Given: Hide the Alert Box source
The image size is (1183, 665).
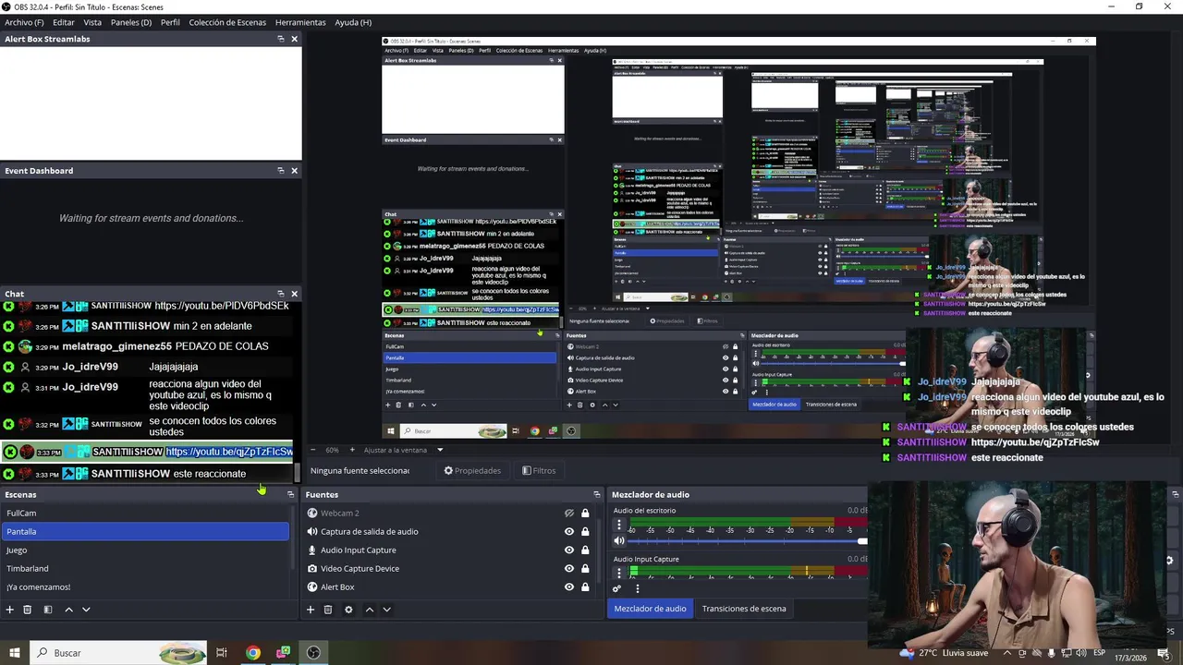Looking at the screenshot, I should pos(569,587).
